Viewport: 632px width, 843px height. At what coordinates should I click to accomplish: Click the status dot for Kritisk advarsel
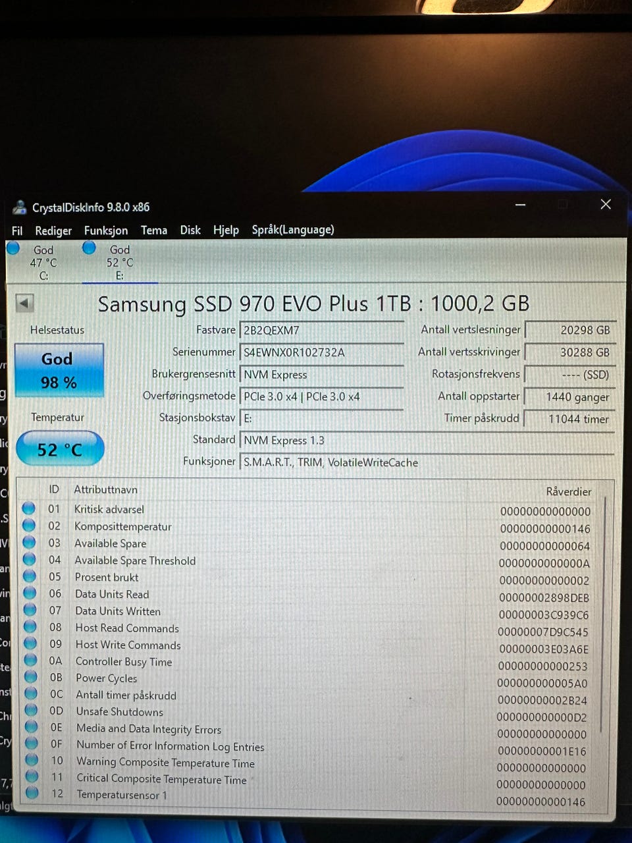(x=28, y=508)
